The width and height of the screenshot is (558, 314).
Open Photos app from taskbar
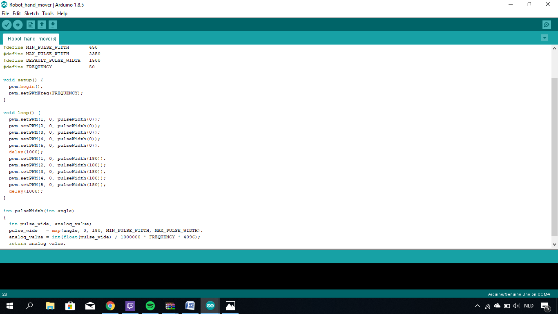(230, 306)
